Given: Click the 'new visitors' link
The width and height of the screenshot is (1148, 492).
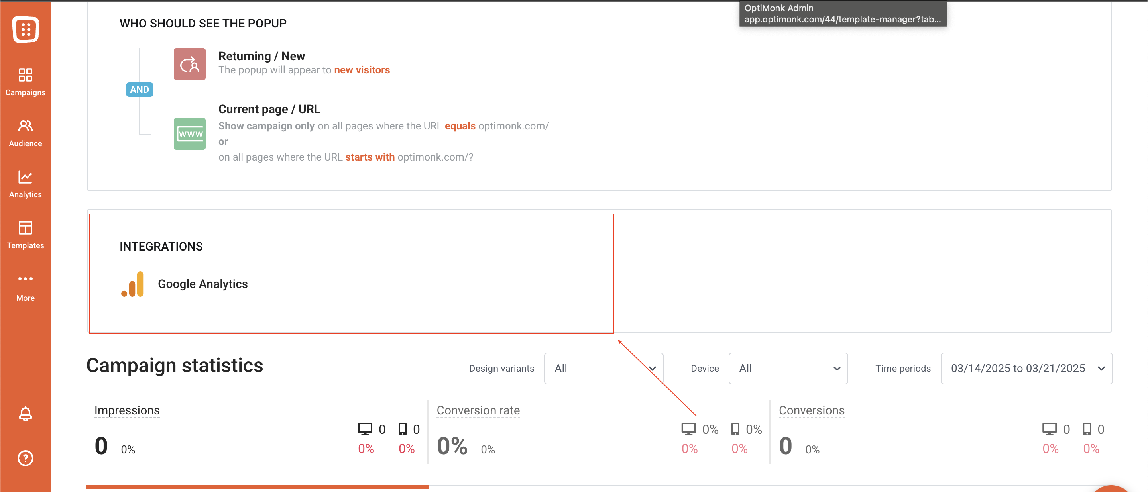Looking at the screenshot, I should click(362, 70).
